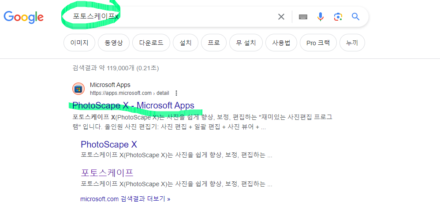This screenshot has width=440, height=202.
Task: Select the 다운로드 suggestion chip
Action: (x=151, y=43)
